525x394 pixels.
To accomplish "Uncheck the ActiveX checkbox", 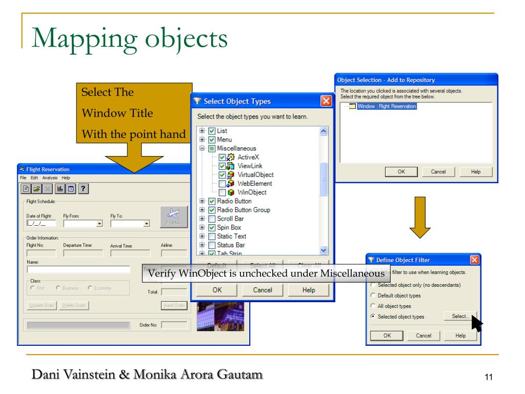I will 222,157.
